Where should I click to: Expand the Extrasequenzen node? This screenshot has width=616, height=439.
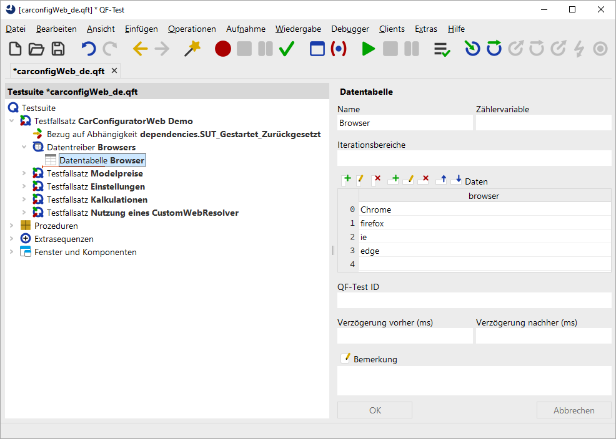point(12,239)
